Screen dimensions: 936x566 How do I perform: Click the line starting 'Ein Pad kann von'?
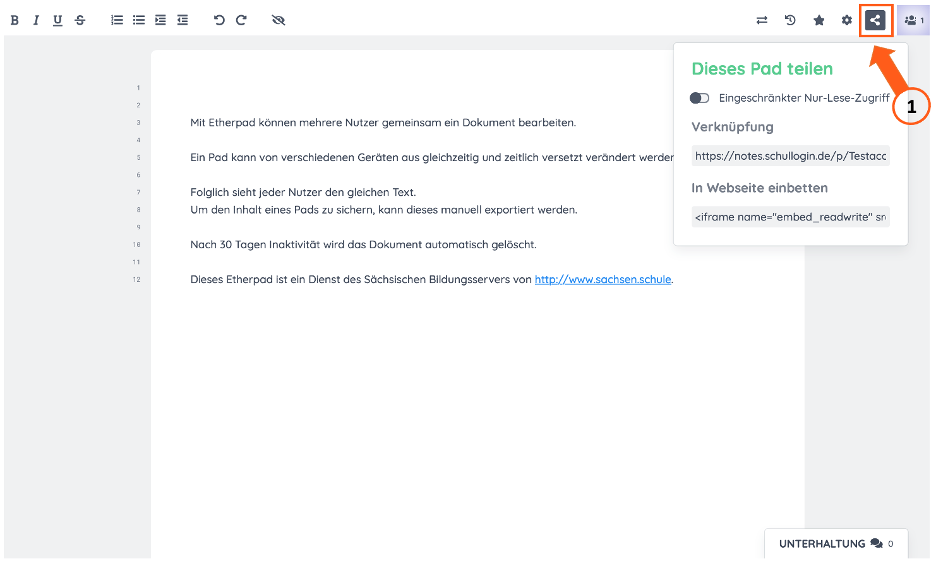(432, 157)
